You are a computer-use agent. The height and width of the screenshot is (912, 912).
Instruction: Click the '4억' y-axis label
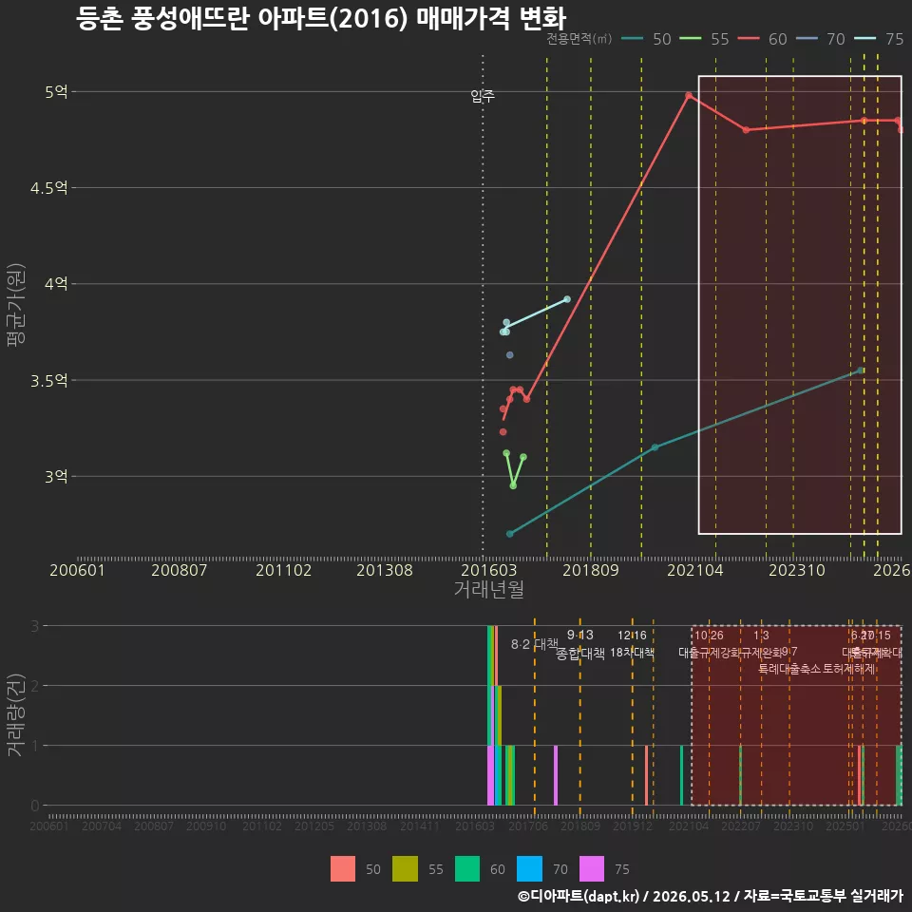click(x=56, y=284)
